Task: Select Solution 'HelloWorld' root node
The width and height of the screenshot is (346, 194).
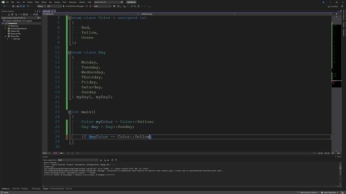Action: point(19,21)
